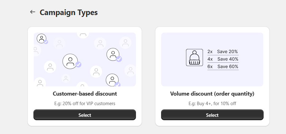286x134 pixels.
Task: Go back using the left arrow
Action: 33,12
